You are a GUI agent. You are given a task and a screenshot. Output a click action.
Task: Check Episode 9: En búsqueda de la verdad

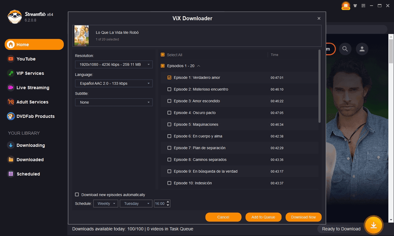tap(169, 171)
